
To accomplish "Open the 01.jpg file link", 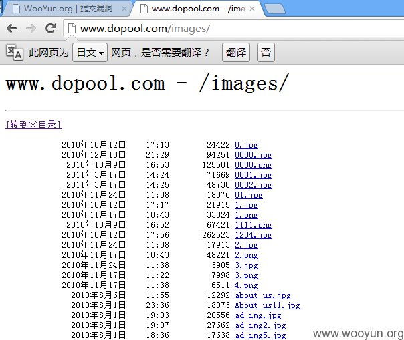I will 249,195.
